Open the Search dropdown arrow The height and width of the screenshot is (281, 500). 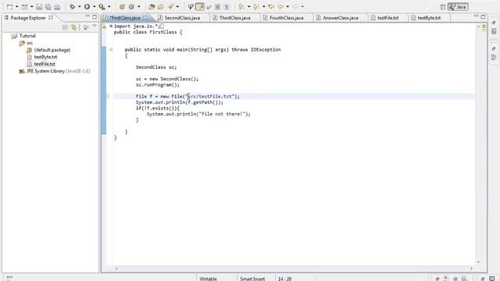tap(177, 7)
